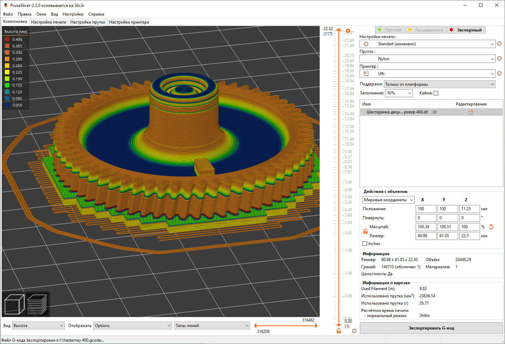Click the Z size field 22.5
The width and height of the screenshot is (505, 344).
470,236
